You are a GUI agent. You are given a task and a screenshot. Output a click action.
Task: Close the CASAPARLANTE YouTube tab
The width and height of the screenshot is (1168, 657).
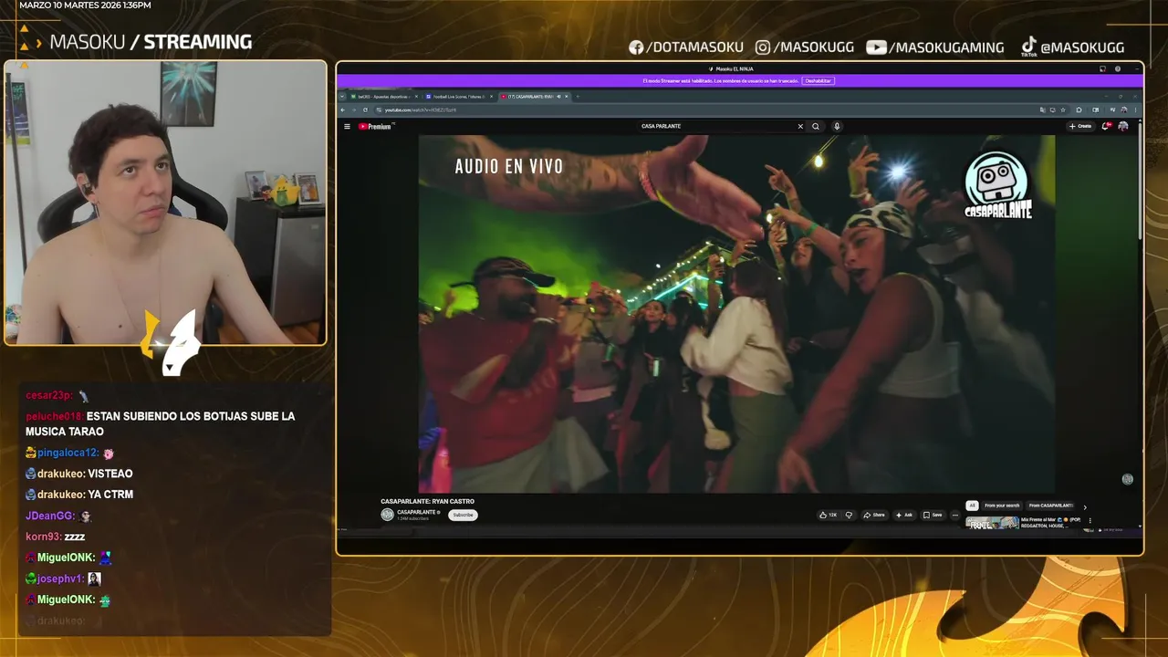tap(567, 96)
